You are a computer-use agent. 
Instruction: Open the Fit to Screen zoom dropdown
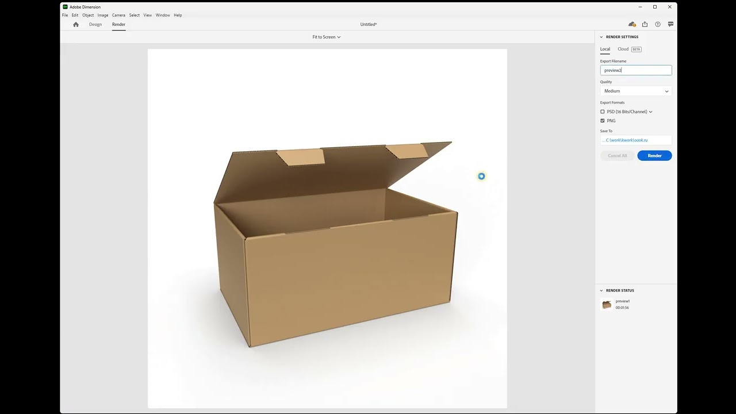(x=327, y=37)
